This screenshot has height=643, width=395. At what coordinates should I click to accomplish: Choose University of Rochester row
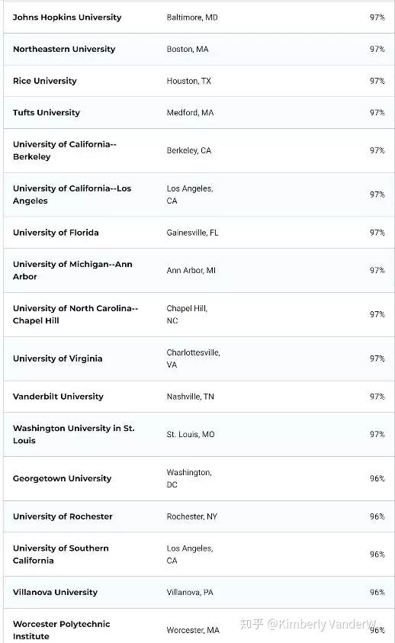63,516
